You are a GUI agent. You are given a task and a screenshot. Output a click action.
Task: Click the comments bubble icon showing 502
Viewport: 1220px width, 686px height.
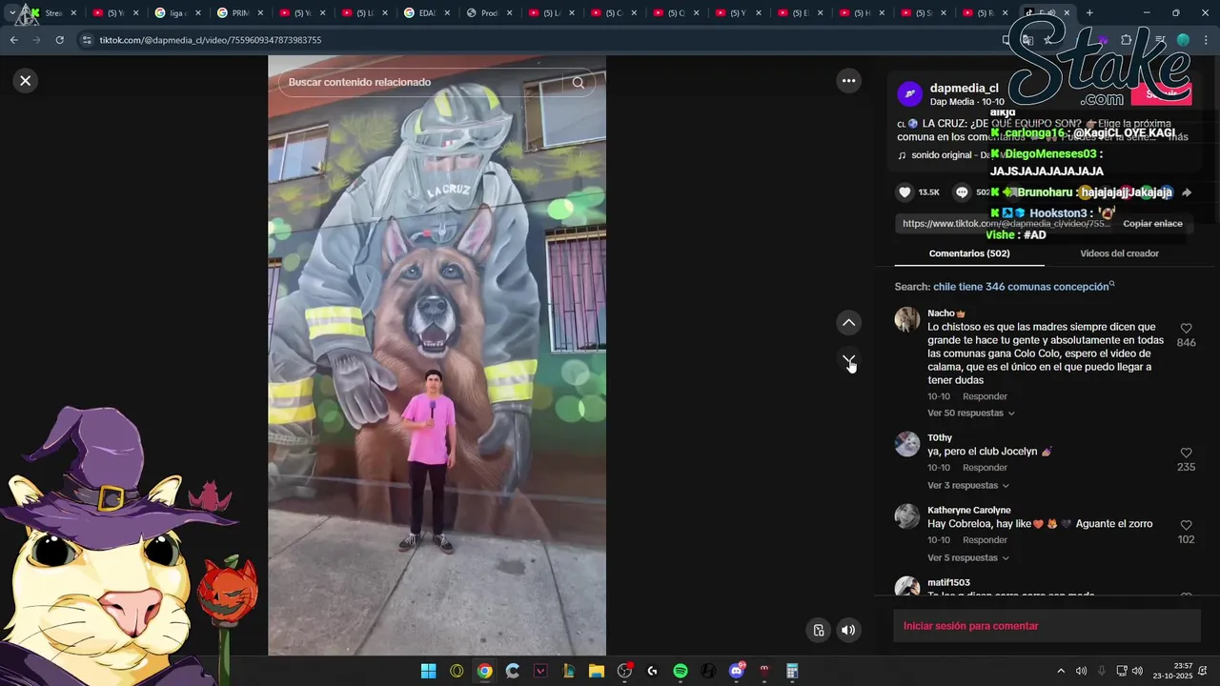point(962,192)
